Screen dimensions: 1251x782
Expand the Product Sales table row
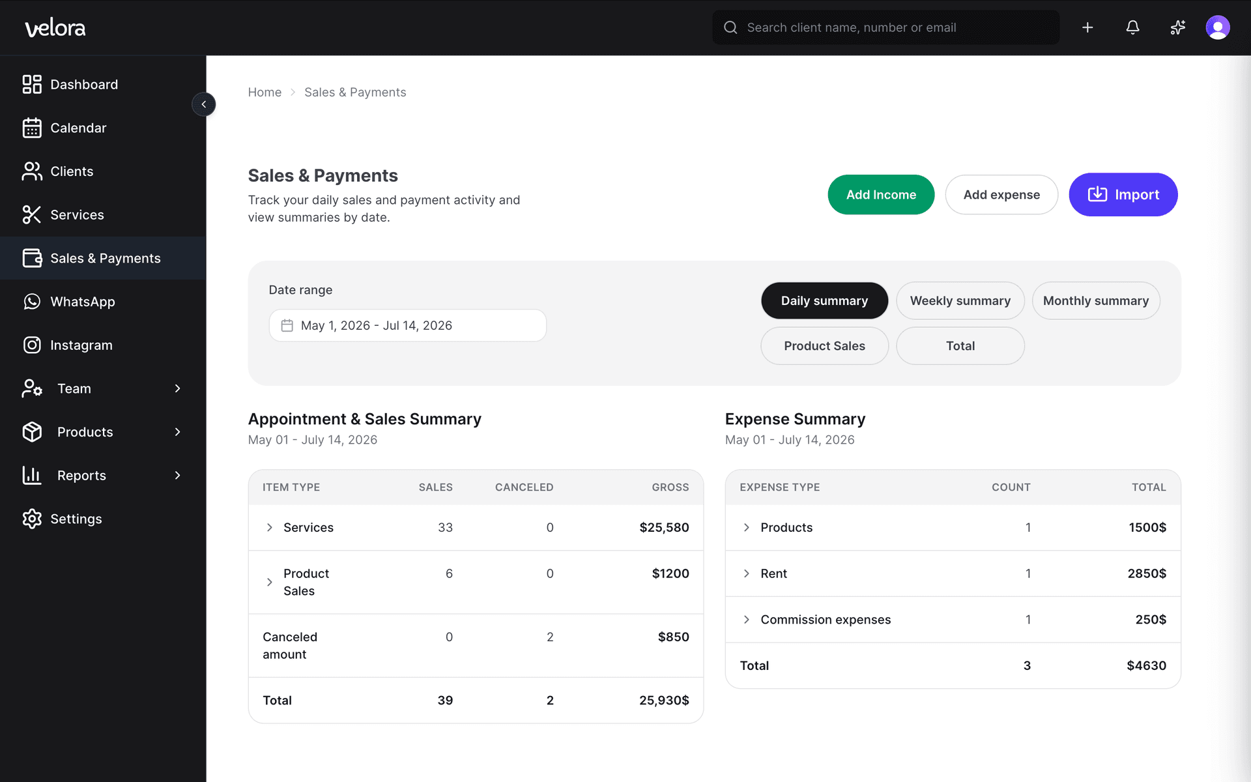pyautogui.click(x=269, y=582)
